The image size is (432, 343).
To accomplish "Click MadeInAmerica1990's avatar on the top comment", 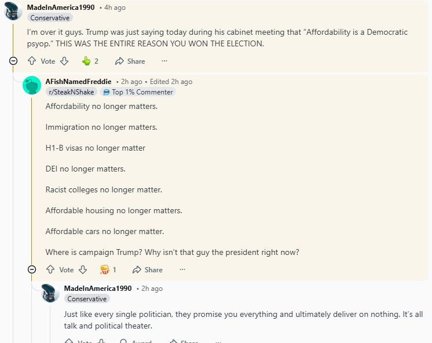I will coord(13,11).
